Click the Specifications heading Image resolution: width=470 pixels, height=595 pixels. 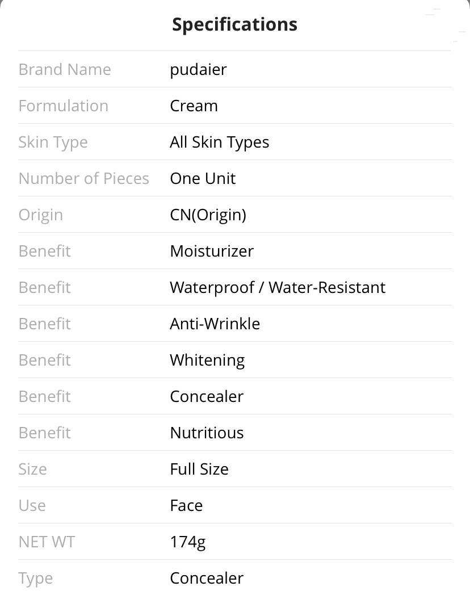[x=234, y=25]
